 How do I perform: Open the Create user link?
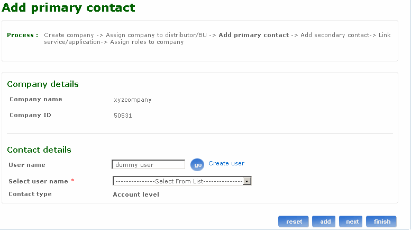click(226, 163)
